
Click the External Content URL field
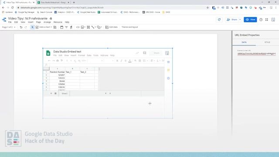[x=256, y=54]
